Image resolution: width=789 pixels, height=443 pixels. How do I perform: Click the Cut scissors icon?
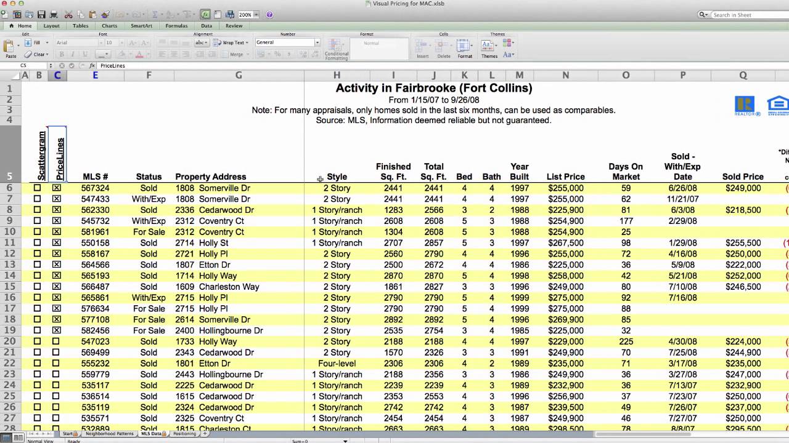[68, 14]
